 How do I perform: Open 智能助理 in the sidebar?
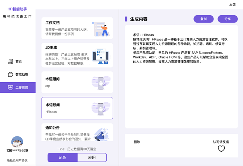tap(21, 74)
